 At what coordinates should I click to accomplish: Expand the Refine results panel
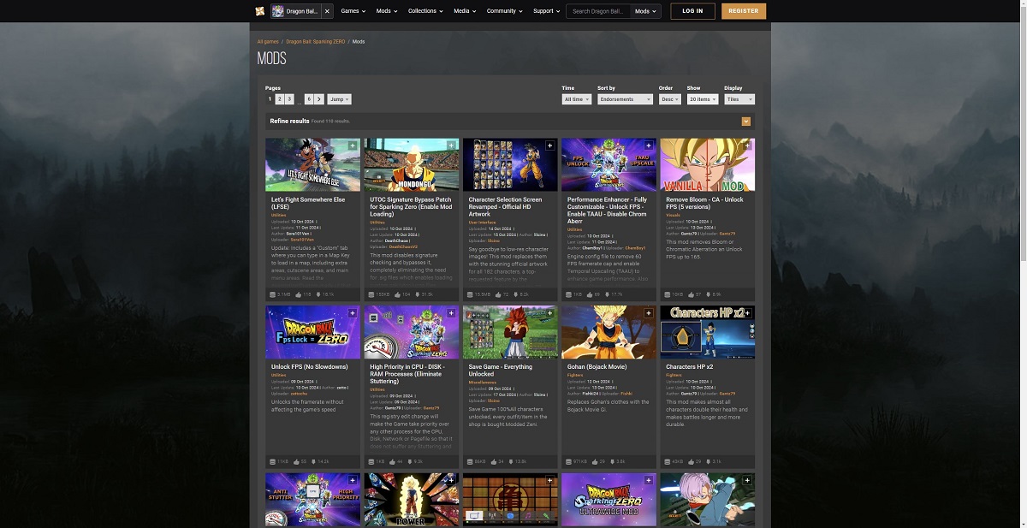[746, 122]
